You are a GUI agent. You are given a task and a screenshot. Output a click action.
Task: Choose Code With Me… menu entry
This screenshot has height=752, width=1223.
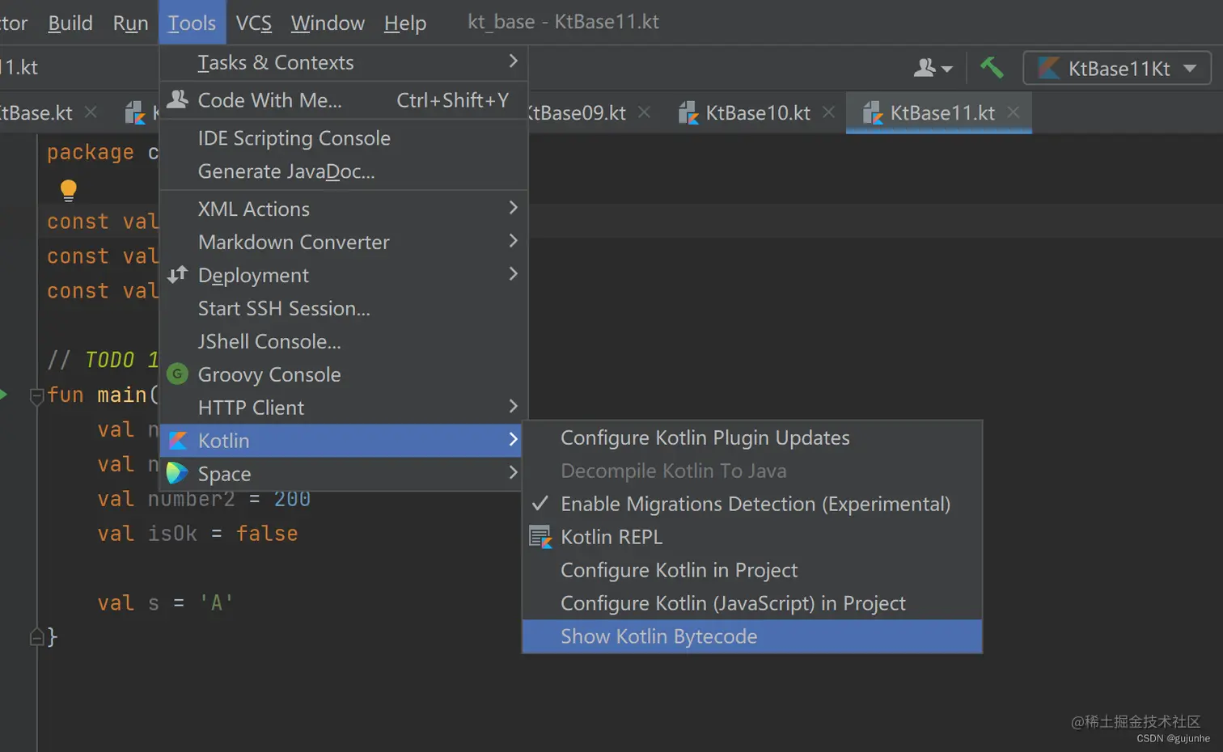coord(344,100)
